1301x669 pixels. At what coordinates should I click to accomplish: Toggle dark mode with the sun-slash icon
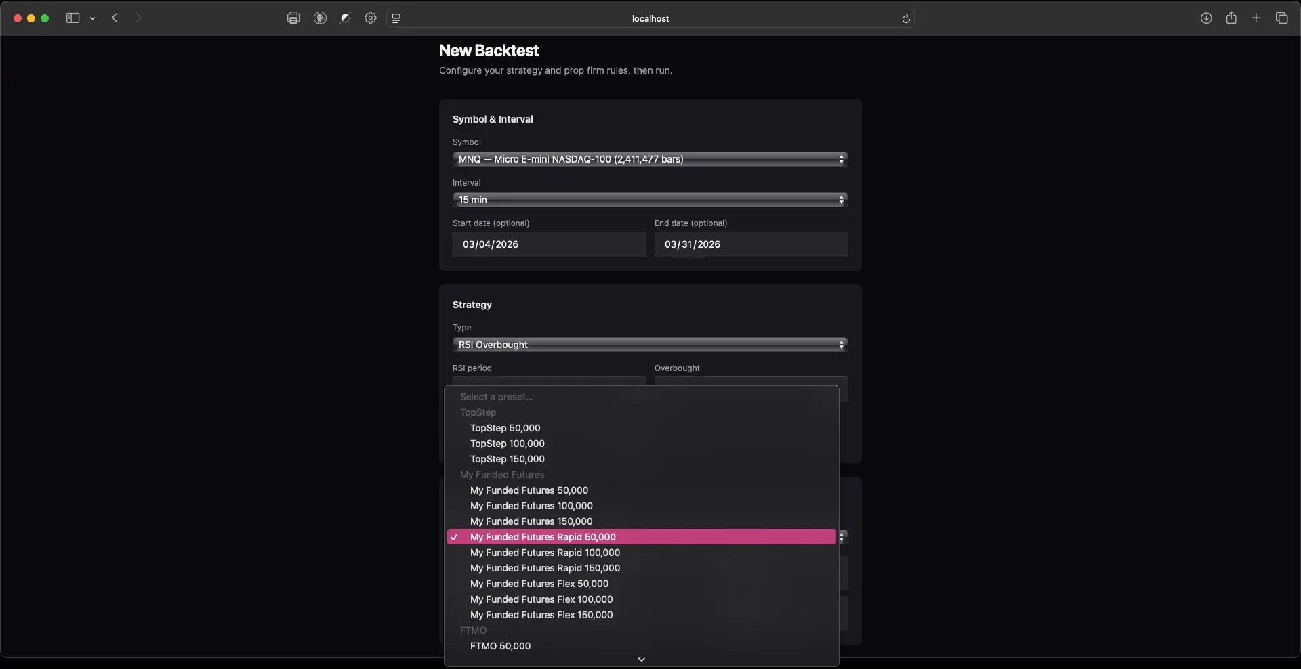pyautogui.click(x=346, y=18)
